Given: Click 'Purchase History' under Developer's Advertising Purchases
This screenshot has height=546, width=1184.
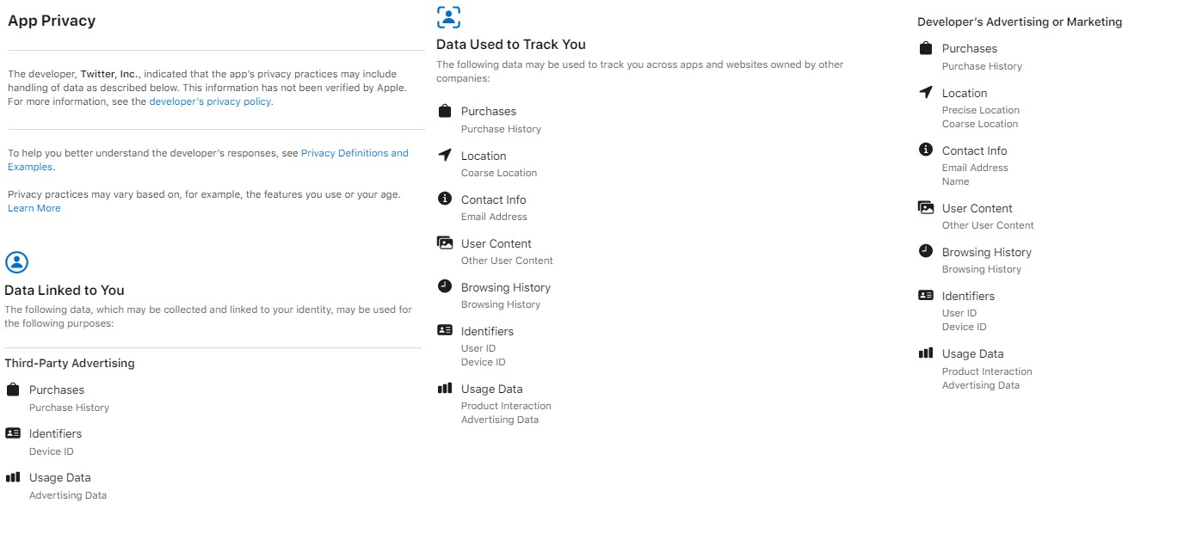Looking at the screenshot, I should tap(983, 66).
